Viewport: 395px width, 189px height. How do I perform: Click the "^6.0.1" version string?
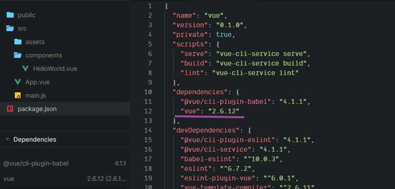click(279, 178)
